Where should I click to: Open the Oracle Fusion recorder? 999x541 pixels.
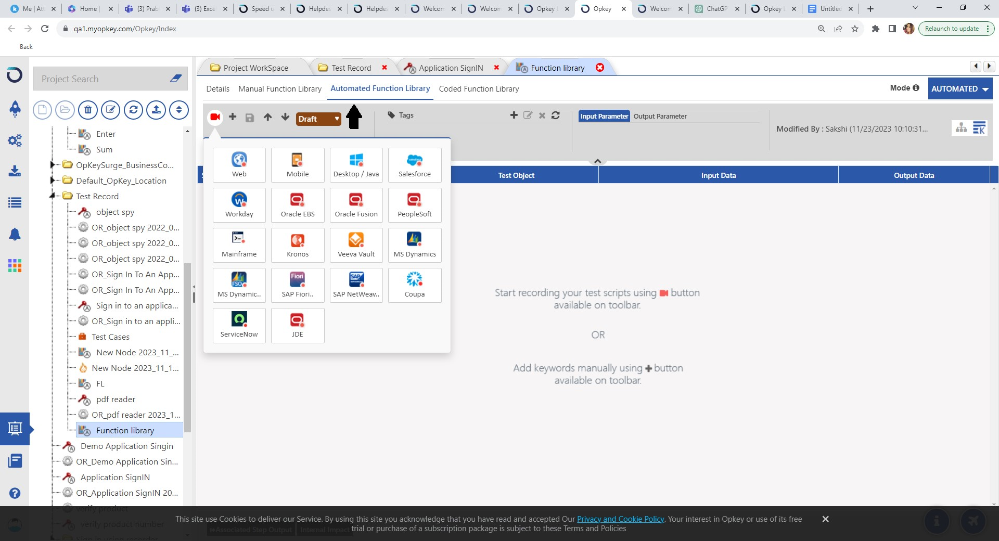click(356, 205)
